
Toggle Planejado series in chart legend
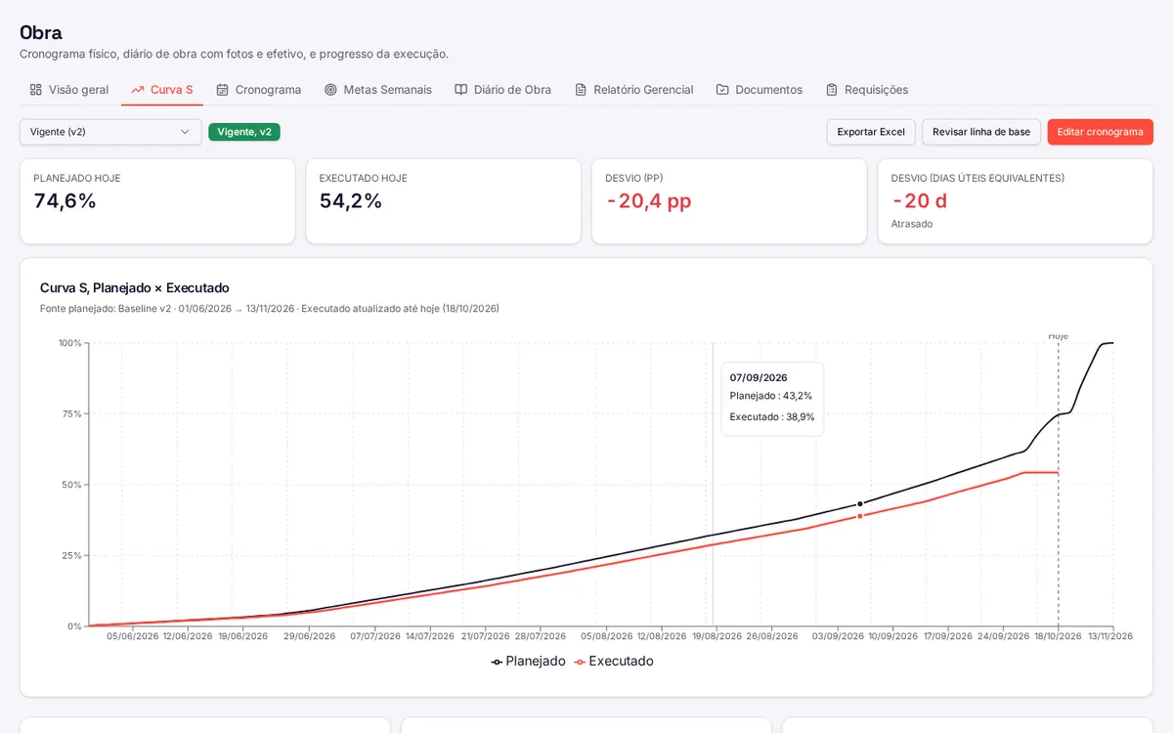click(x=529, y=662)
